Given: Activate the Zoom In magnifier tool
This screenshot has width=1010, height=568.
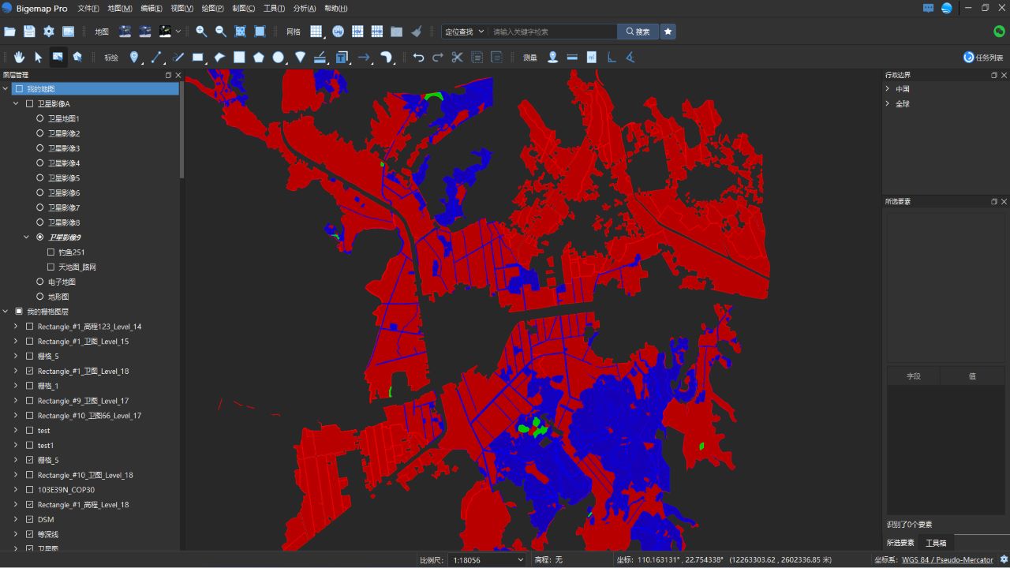Looking at the screenshot, I should pyautogui.click(x=201, y=32).
